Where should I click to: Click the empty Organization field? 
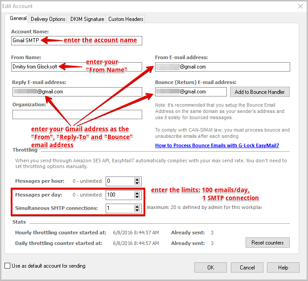(77, 114)
